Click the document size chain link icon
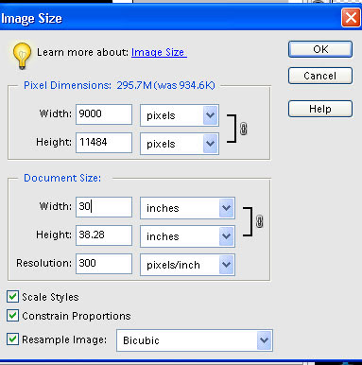Screen dimensions: 362x365 tap(259, 221)
